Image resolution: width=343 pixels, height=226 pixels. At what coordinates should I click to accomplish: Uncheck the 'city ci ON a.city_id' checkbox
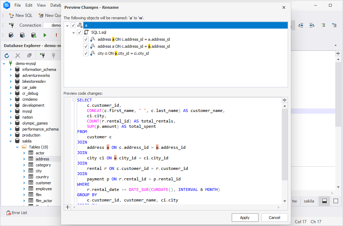coord(86,53)
